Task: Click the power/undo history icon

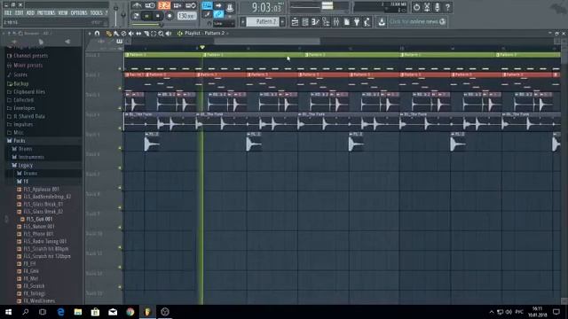Action: tap(416, 7)
